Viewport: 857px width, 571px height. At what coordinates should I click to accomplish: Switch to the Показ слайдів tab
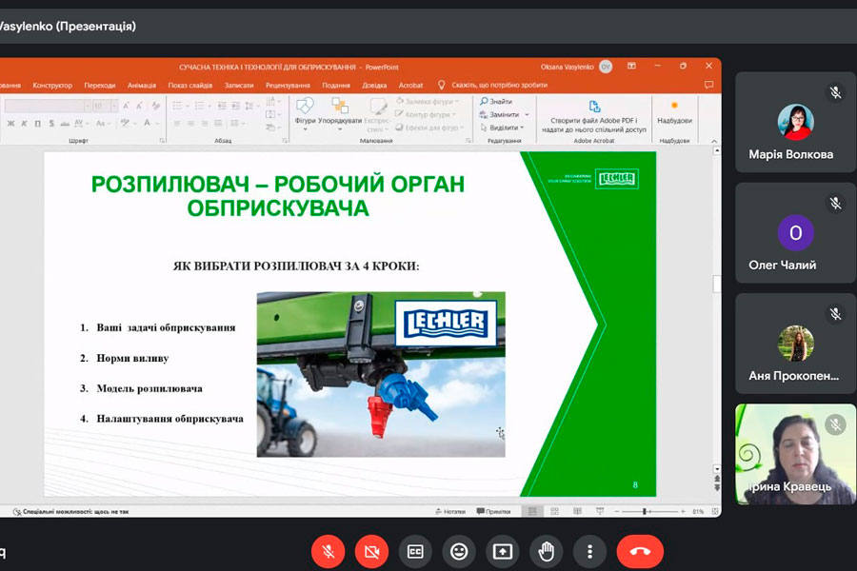point(190,86)
